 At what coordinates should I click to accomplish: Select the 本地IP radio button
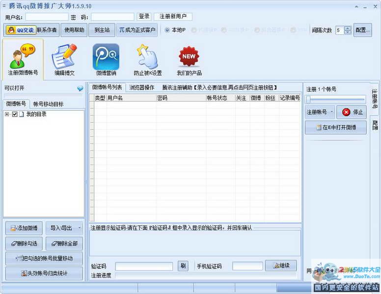click(x=167, y=30)
